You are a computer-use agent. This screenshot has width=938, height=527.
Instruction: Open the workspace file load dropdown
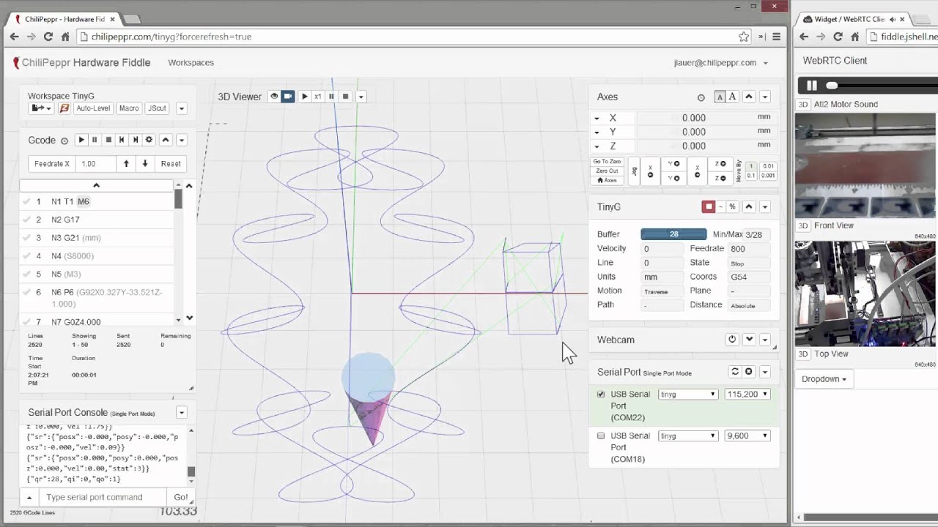click(40, 108)
